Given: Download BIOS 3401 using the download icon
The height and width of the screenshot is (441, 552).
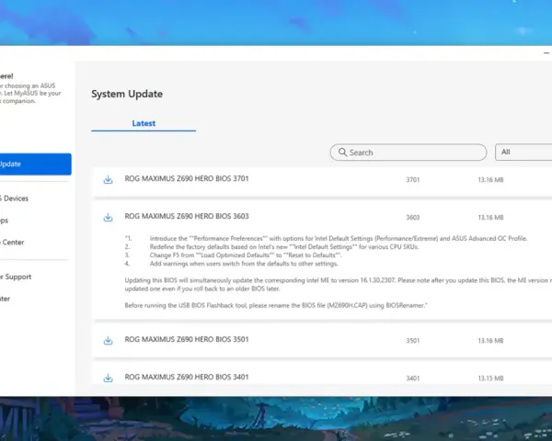Looking at the screenshot, I should [108, 378].
